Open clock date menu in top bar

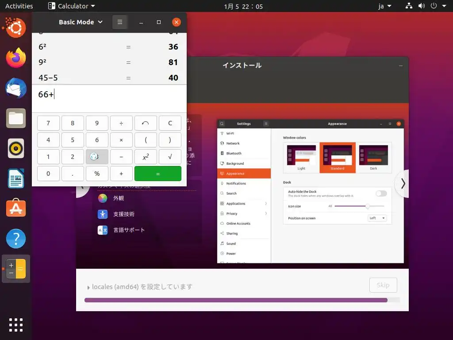[243, 6]
